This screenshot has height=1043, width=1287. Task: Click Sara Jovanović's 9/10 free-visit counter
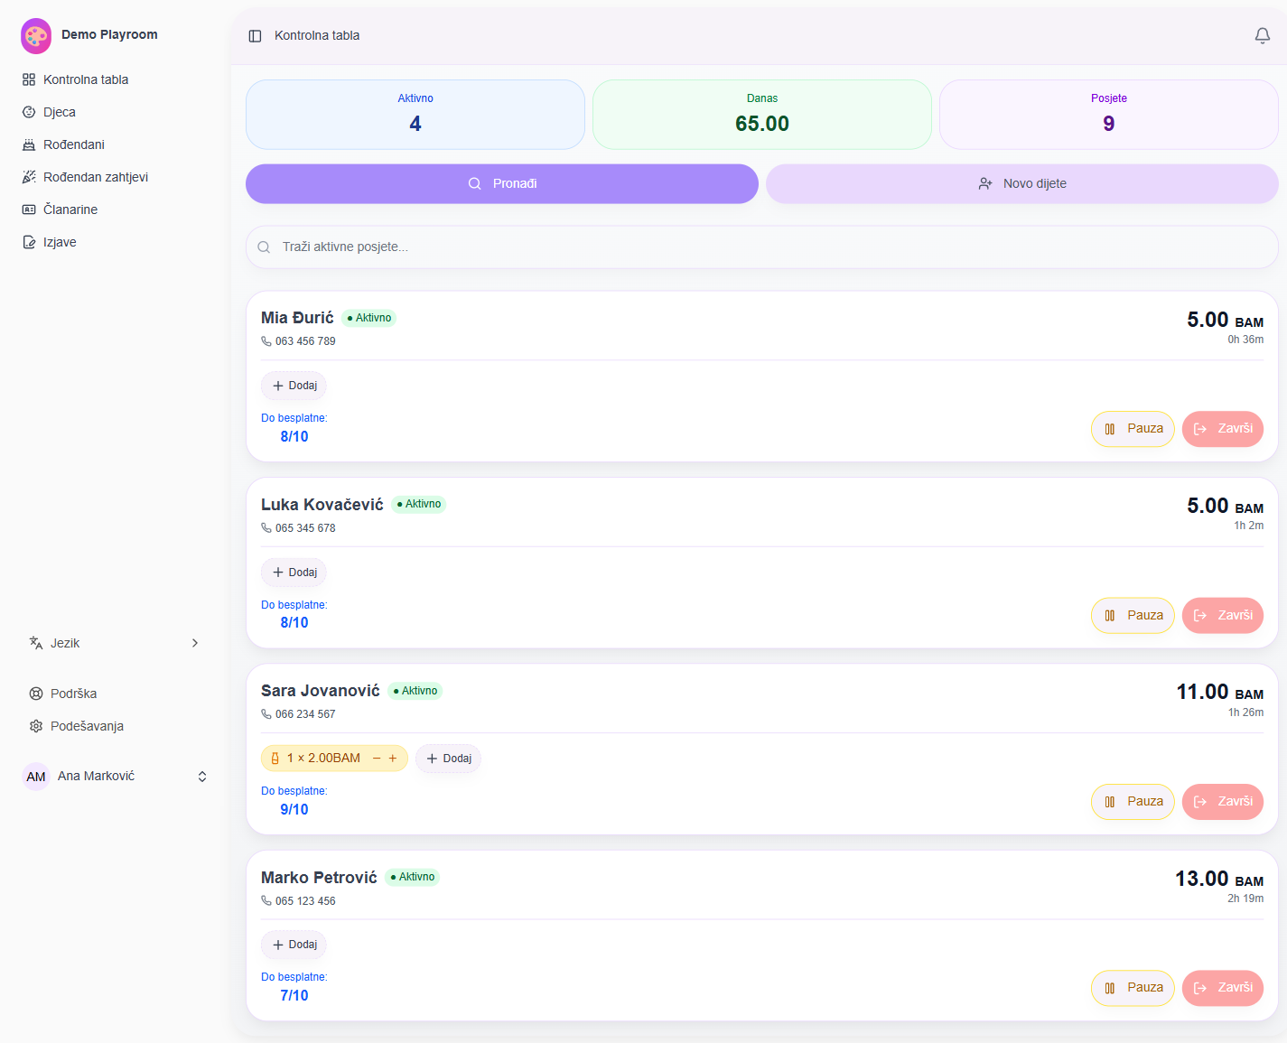click(x=294, y=810)
